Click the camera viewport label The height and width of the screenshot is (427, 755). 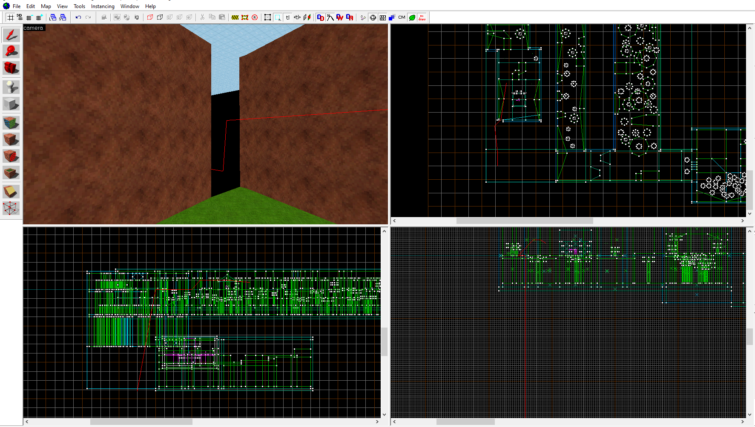tap(34, 28)
